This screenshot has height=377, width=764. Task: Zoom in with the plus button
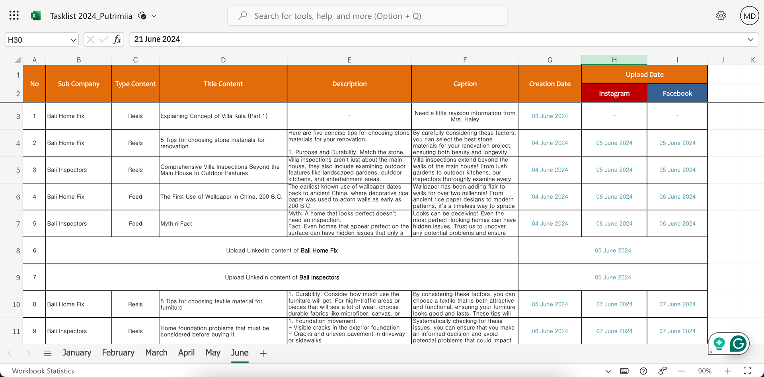pos(728,371)
